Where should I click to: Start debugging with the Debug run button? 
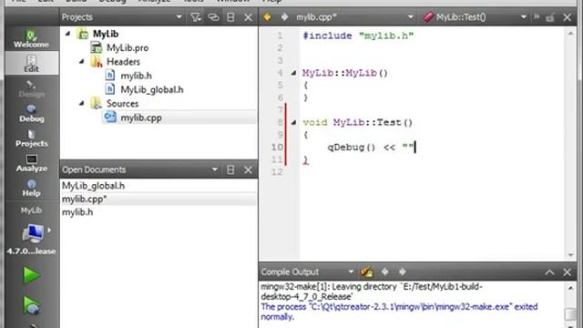pyautogui.click(x=31, y=305)
